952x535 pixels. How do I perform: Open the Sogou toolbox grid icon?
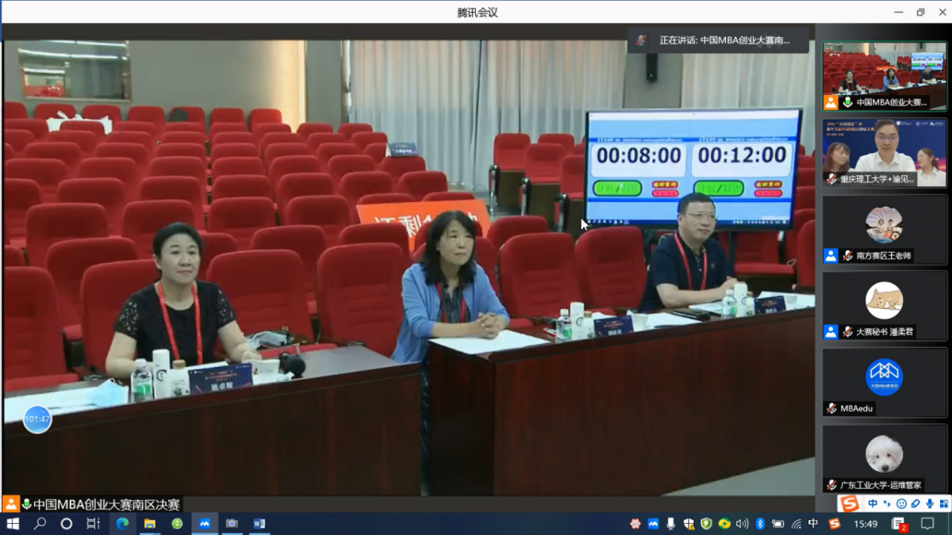click(x=943, y=504)
